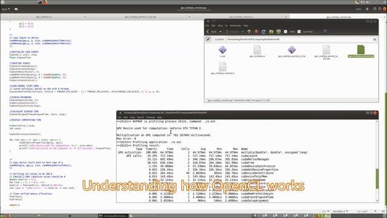Click the zoom in button after 100%
Screen dimensions: 387x218
tap(299, 31)
